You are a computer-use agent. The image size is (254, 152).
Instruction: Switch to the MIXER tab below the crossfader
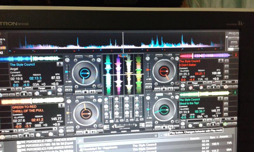113,132
